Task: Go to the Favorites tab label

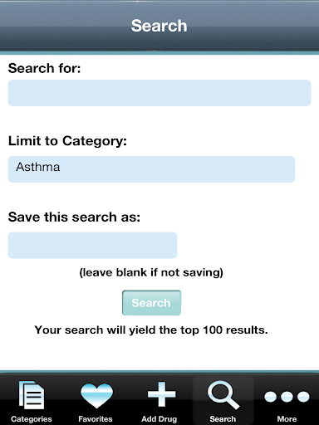Action: point(96,419)
